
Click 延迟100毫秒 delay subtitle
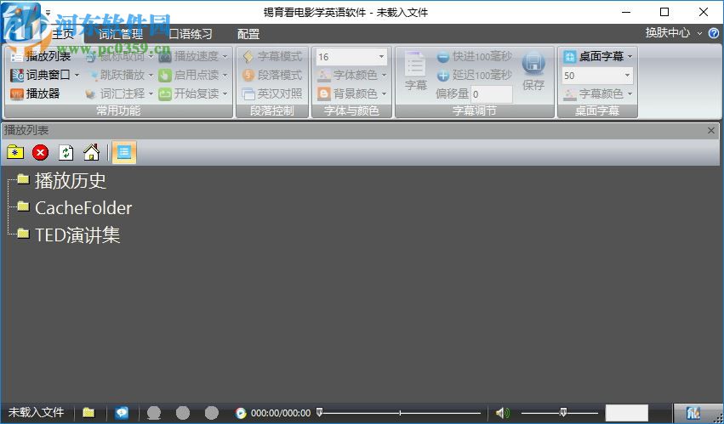click(x=474, y=75)
